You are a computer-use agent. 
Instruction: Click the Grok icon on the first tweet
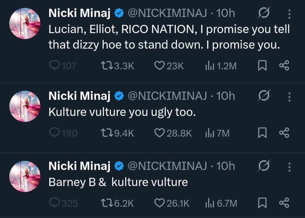coord(263,13)
